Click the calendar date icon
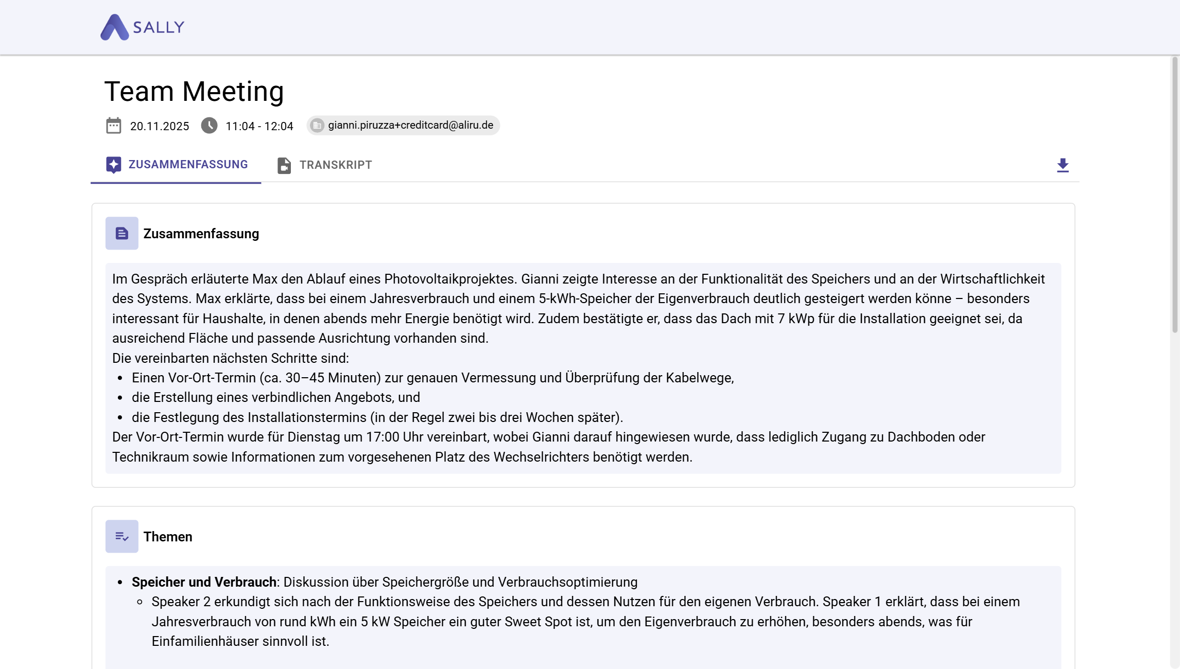Screen dimensions: 1180x669 point(113,126)
